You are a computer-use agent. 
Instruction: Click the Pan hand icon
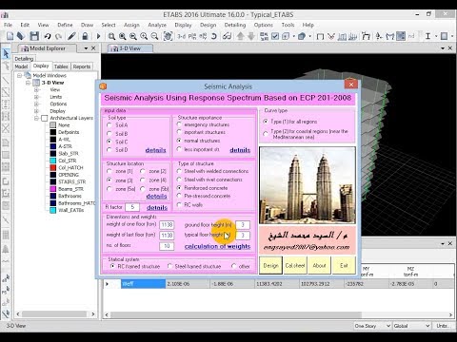(x=168, y=36)
